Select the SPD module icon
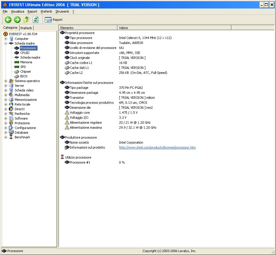The width and height of the screenshot is (276, 255). 17,67
